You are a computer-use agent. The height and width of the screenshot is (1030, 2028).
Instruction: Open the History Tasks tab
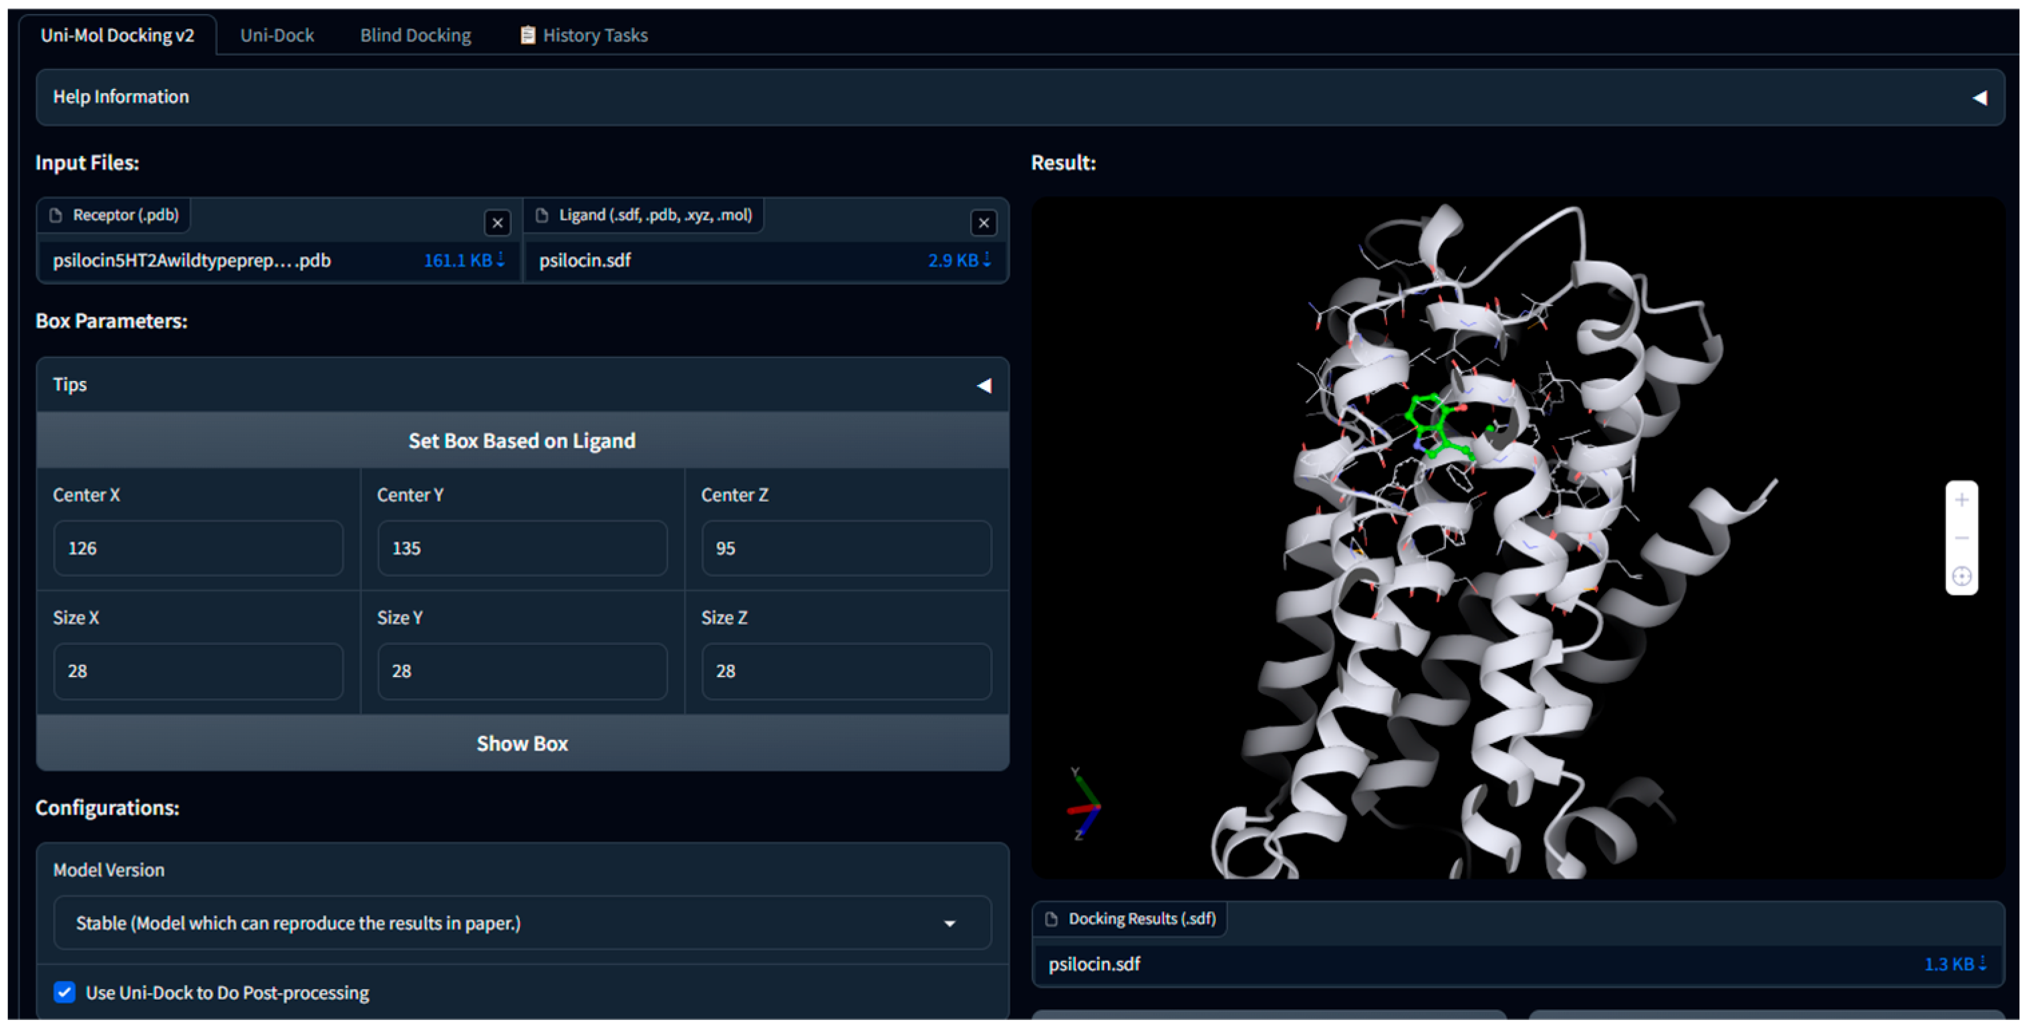583,35
